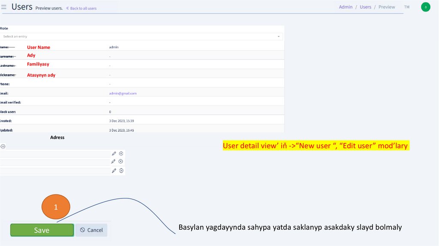This screenshot has width=439, height=246.
Task: Click the Cancel button
Action: point(91,230)
